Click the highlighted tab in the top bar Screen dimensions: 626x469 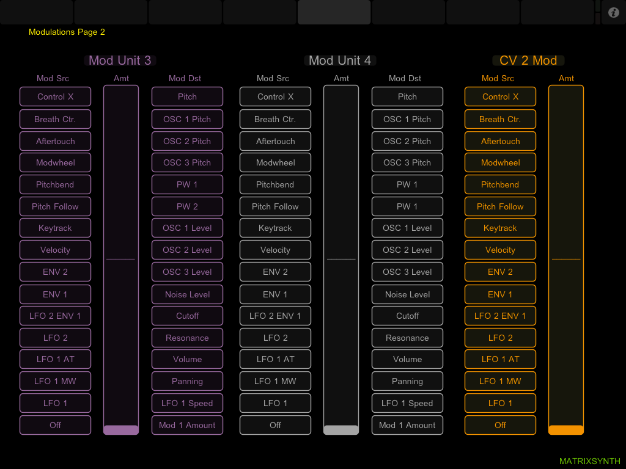[334, 12]
